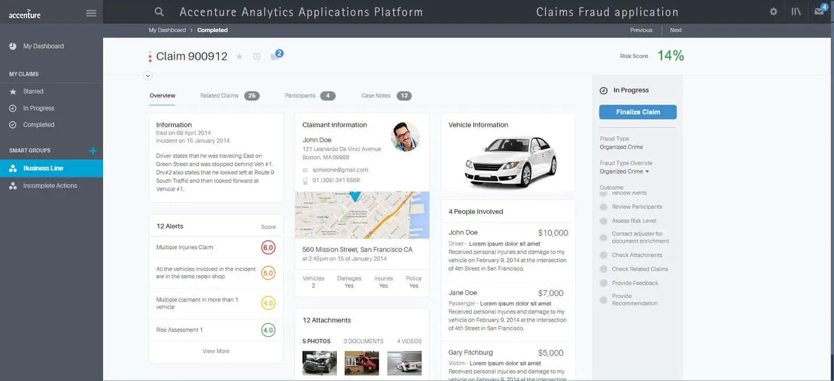Click the map location pin marker

coord(355,195)
